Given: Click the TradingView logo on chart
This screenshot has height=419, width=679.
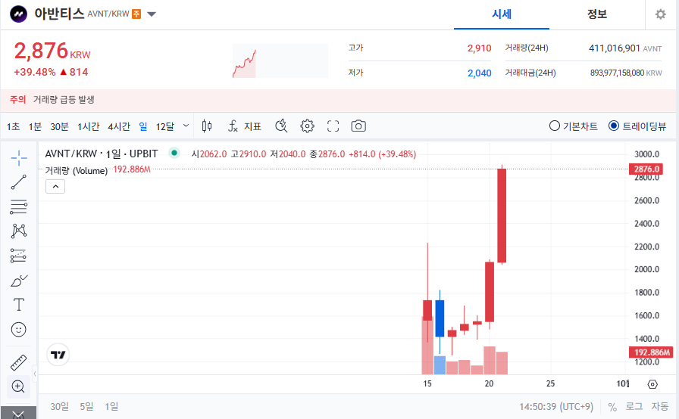Looking at the screenshot, I should point(58,355).
